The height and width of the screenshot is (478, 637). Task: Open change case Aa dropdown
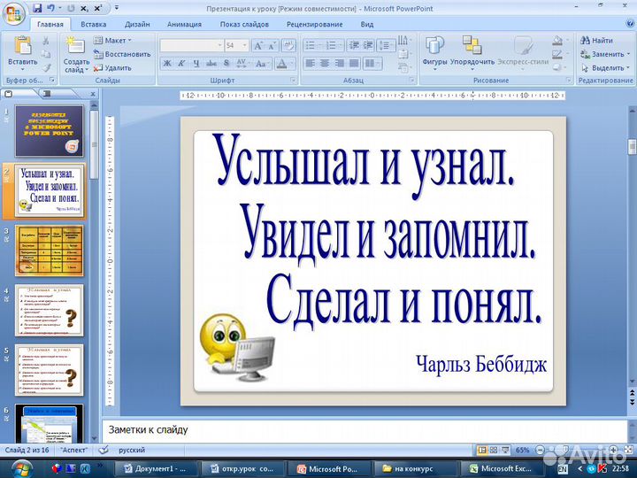pyautogui.click(x=262, y=64)
